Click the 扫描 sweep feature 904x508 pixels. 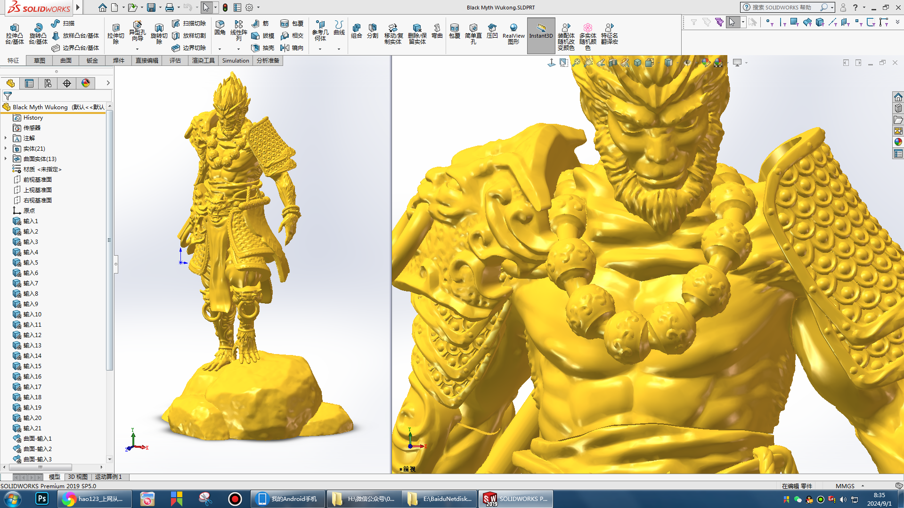tap(63, 23)
